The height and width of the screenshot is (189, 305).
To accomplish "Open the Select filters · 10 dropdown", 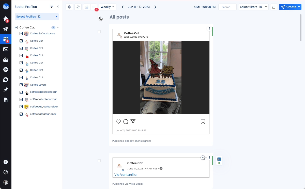I will [253, 7].
